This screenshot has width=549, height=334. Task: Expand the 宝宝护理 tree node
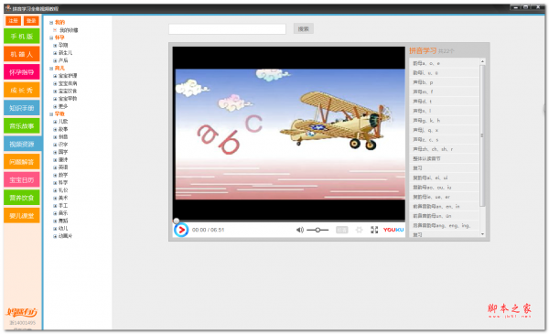55,76
